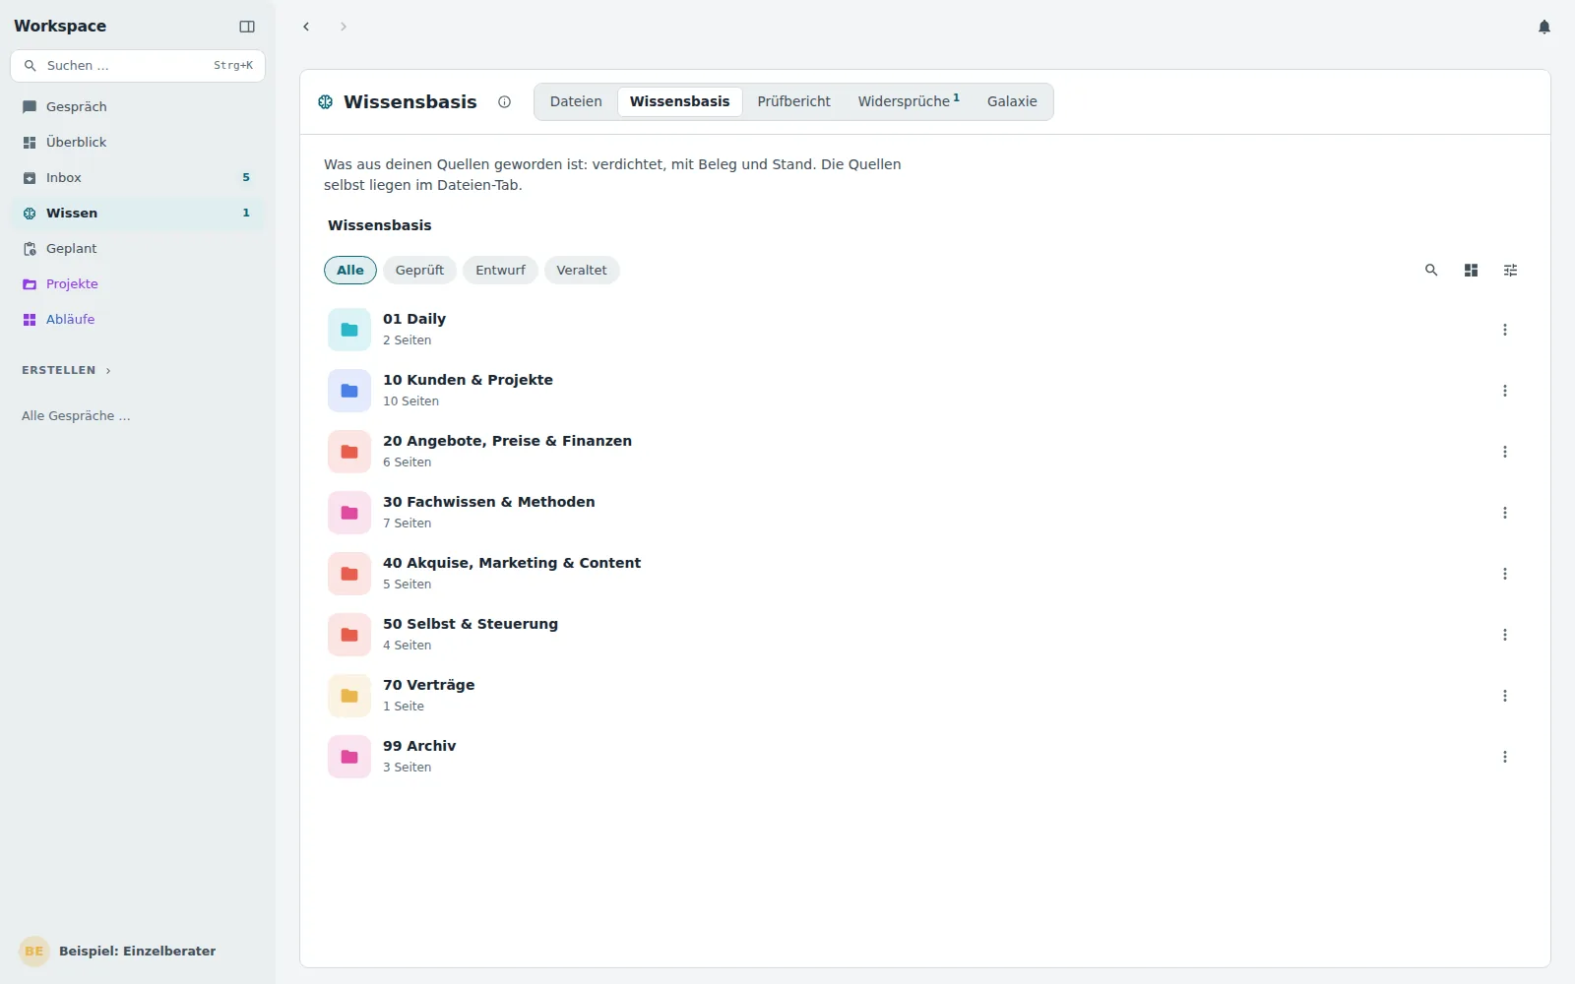The width and height of the screenshot is (1575, 984).
Task: Go to Überblick in the sidebar
Action: point(138,143)
